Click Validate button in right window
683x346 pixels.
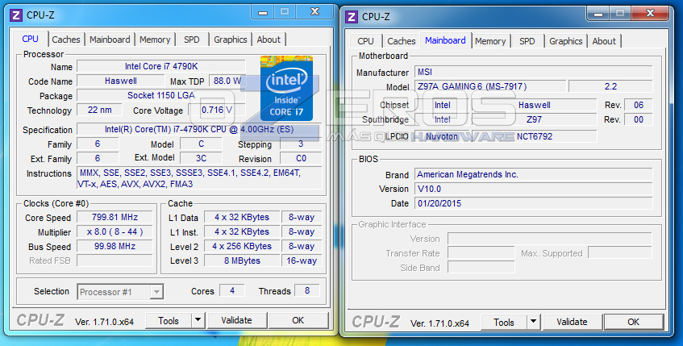(x=572, y=323)
